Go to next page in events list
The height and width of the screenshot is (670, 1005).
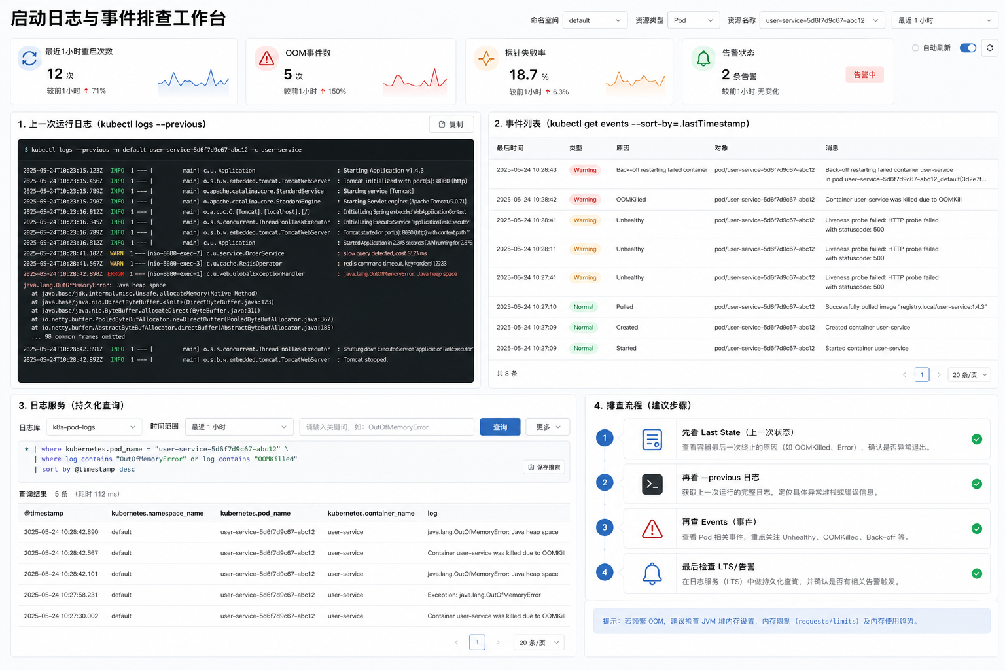coord(939,375)
